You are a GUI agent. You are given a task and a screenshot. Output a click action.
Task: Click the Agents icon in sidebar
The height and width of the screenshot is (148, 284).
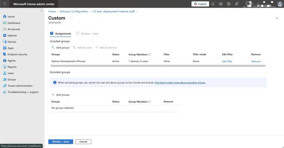[x=5, y=60]
